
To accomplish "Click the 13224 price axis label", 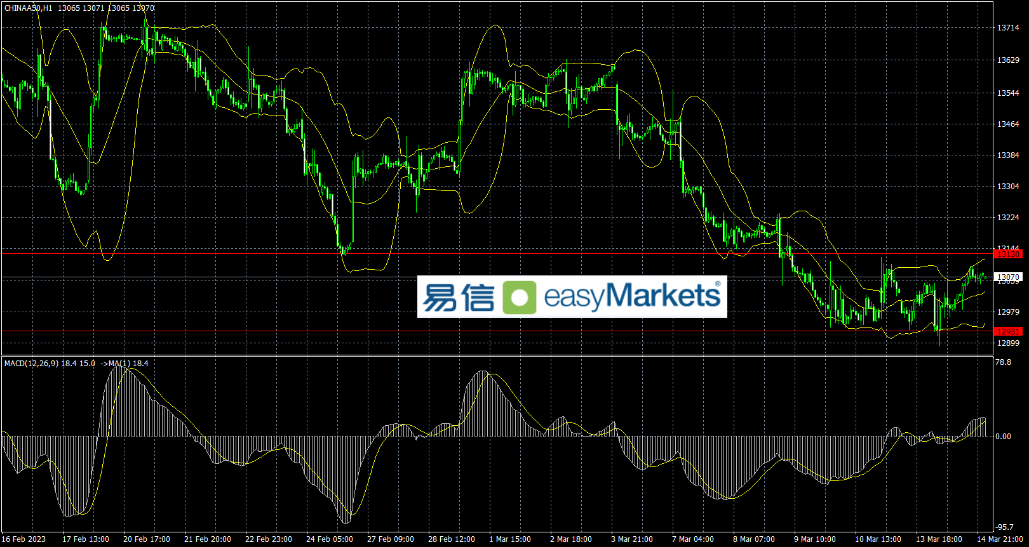I will point(1008,218).
